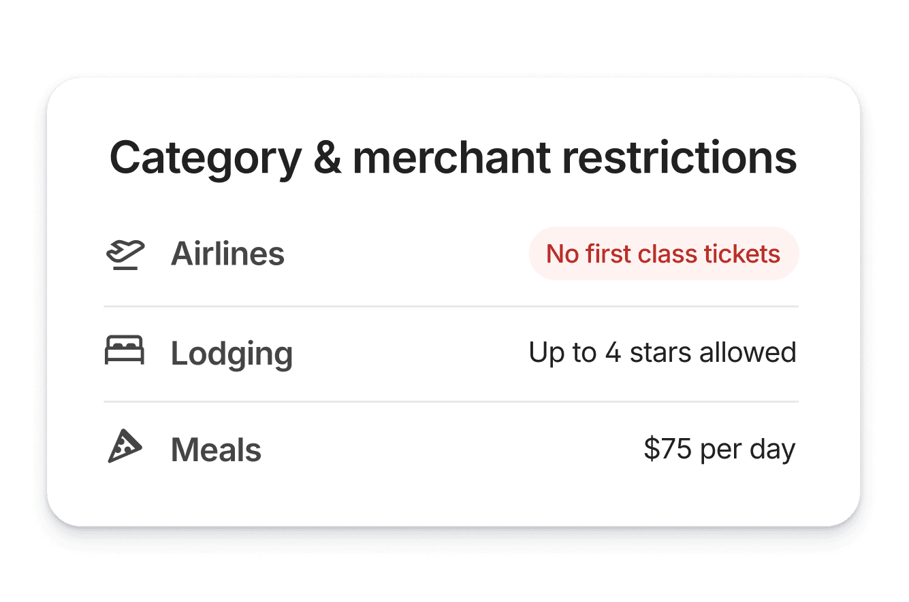This screenshot has height=602, width=909.
Task: Click the 'Up to 4 stars allowed' text
Action: point(662,352)
